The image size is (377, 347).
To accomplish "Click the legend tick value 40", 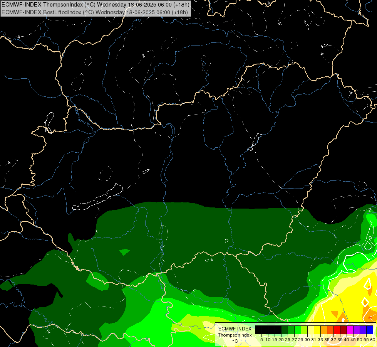I will [x=347, y=340].
